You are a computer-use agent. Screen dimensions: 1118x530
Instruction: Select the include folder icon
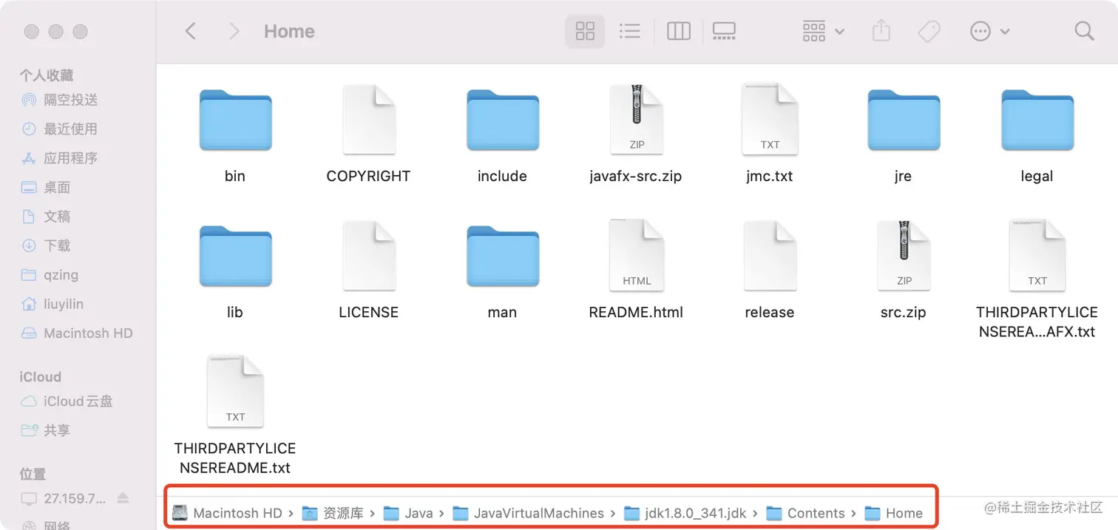pyautogui.click(x=502, y=120)
